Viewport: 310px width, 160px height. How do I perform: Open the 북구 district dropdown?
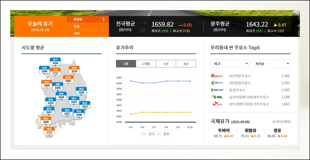click(230, 64)
